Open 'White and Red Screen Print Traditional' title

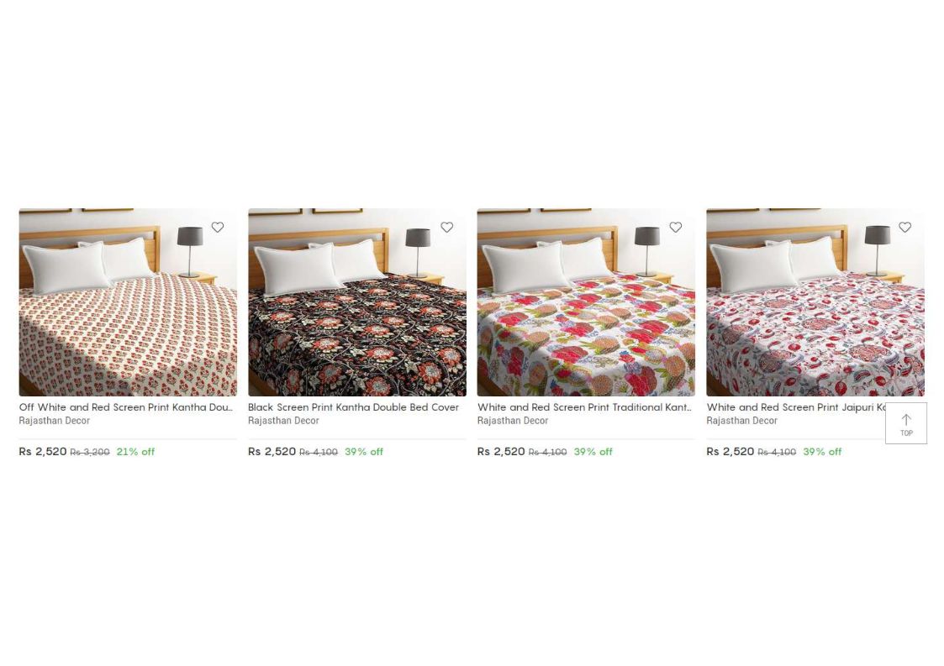tap(584, 407)
